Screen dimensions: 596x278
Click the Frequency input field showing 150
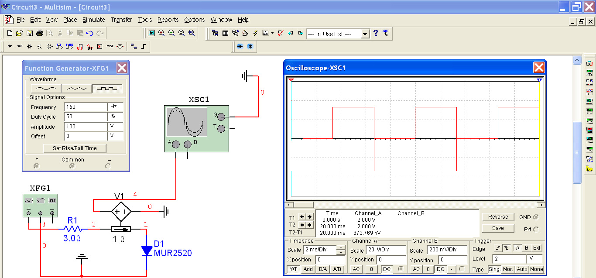coord(86,107)
